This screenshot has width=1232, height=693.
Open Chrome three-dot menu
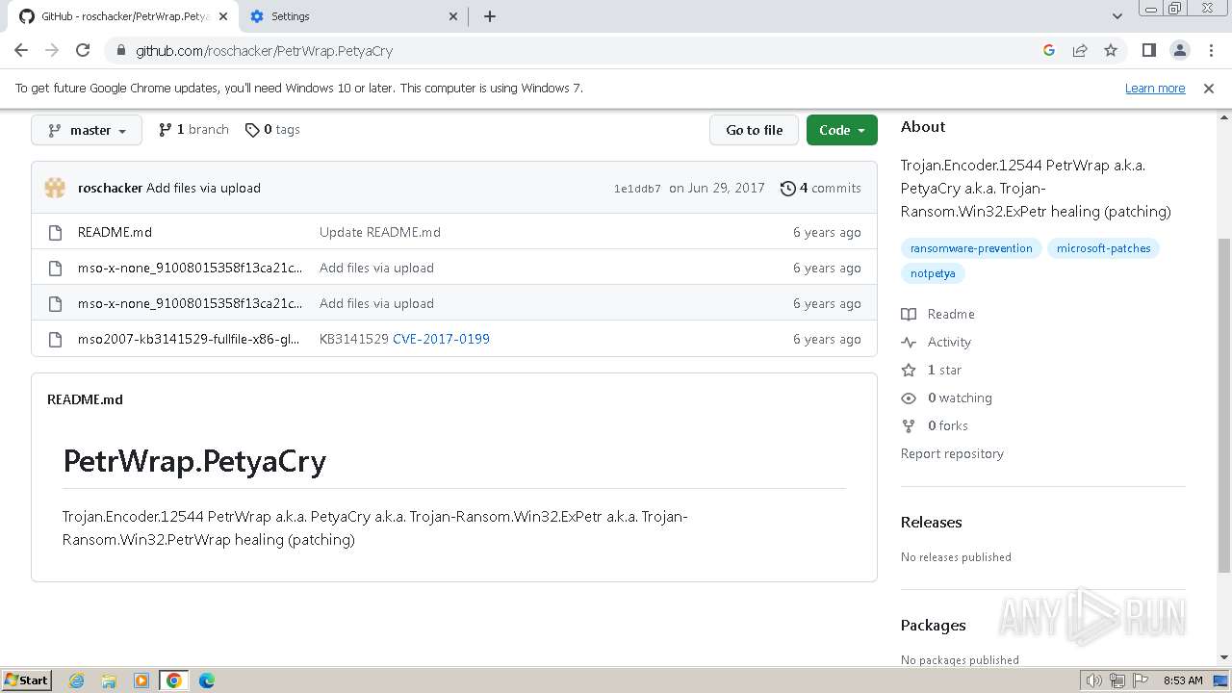click(1210, 50)
